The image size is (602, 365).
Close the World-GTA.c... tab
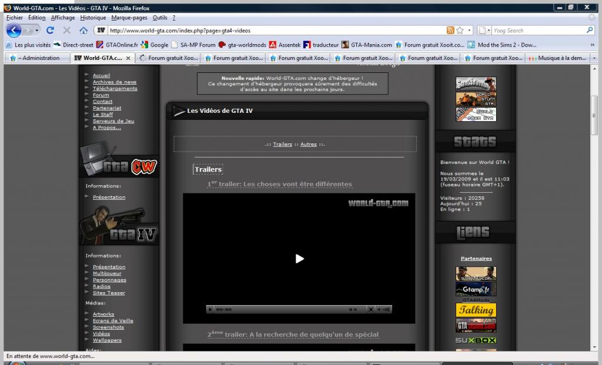(128, 58)
